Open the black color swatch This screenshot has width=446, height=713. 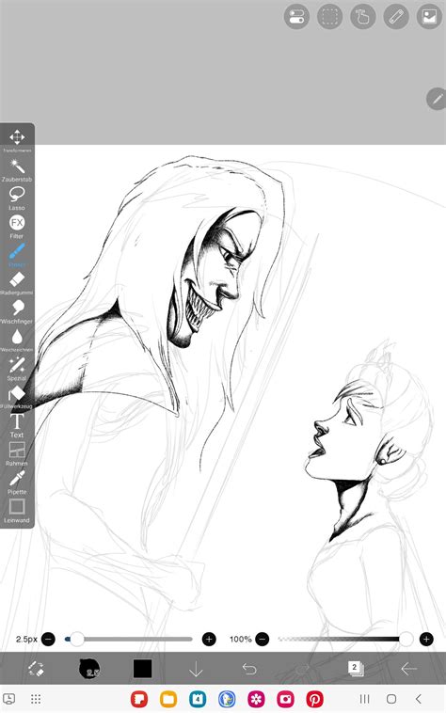pyautogui.click(x=142, y=669)
